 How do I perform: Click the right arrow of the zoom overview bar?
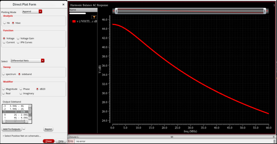267,11
